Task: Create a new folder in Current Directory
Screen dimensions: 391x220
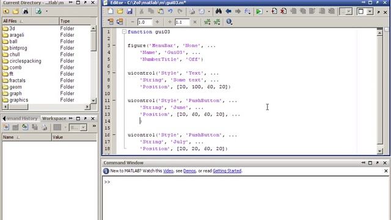Action: tap(15, 11)
